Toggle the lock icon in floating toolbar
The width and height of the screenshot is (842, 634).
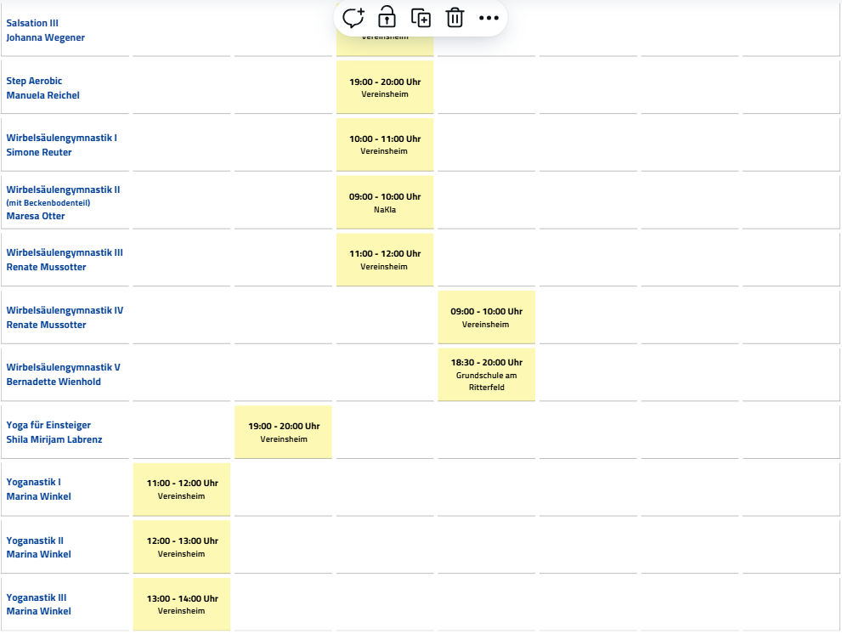pos(387,18)
